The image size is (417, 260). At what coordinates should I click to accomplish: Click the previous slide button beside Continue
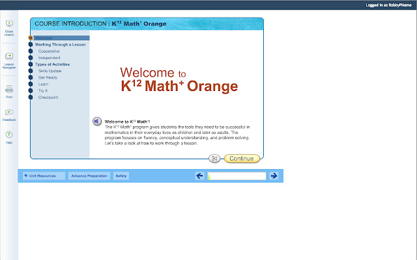215,159
